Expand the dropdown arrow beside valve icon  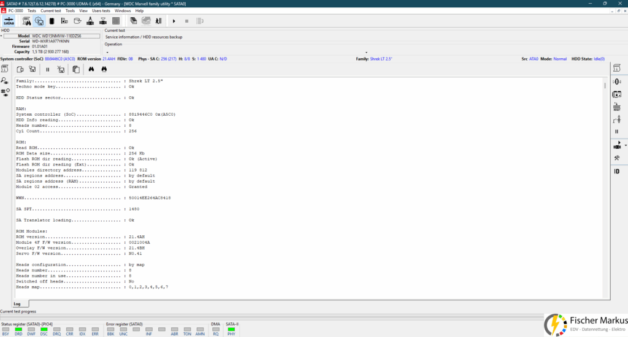coord(625,146)
